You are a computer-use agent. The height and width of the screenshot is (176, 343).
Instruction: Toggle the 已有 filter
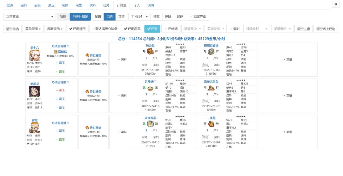coord(152,29)
